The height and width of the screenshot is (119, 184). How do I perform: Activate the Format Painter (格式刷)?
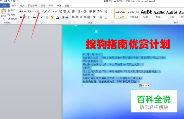[12, 19]
